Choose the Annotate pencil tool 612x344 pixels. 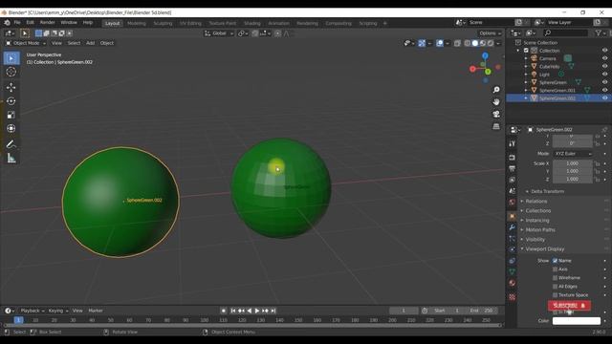pyautogui.click(x=11, y=144)
